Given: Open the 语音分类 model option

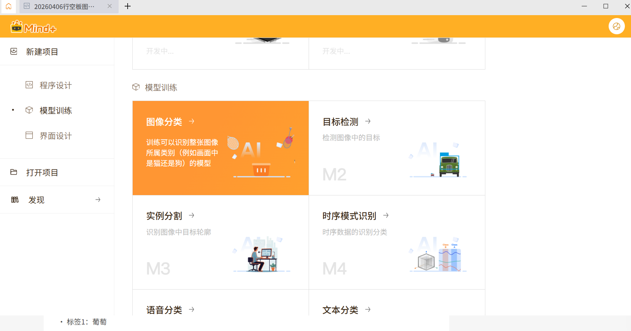Looking at the screenshot, I should point(164,310).
